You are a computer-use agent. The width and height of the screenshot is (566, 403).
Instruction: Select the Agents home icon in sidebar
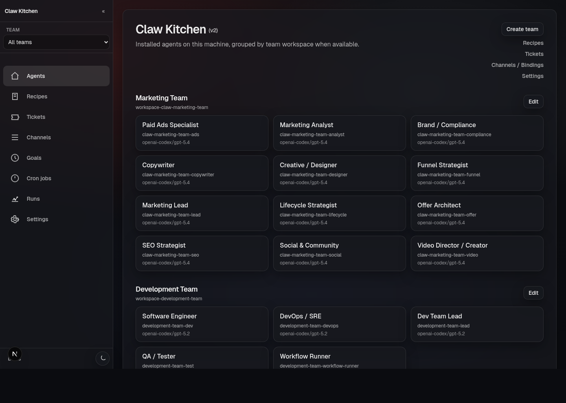click(x=15, y=76)
